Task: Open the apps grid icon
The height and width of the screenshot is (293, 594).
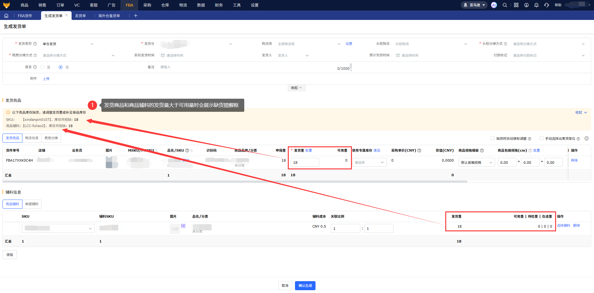Action: click(x=516, y=5)
